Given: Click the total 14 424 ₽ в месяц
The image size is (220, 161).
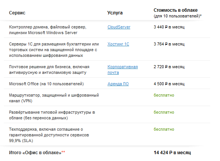Looking at the screenshot, I should (x=172, y=153).
